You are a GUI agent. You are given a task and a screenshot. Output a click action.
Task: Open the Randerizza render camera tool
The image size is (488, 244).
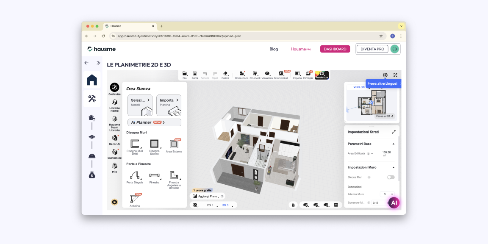[x=322, y=75]
